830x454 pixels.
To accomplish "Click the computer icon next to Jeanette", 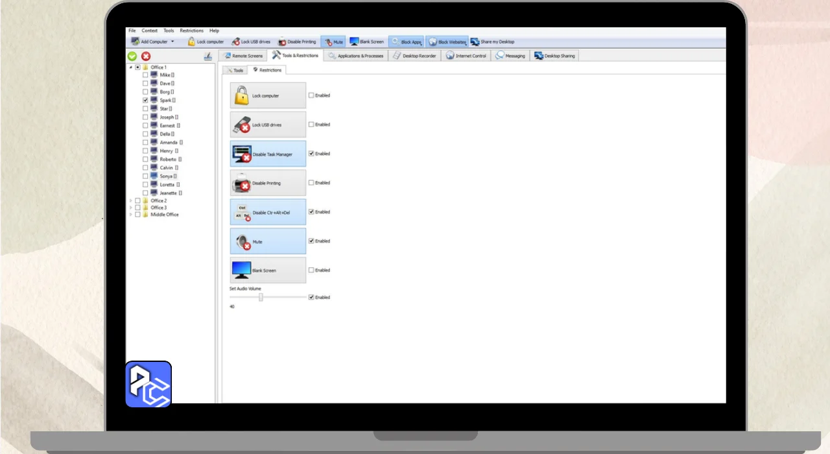I will 154,193.
